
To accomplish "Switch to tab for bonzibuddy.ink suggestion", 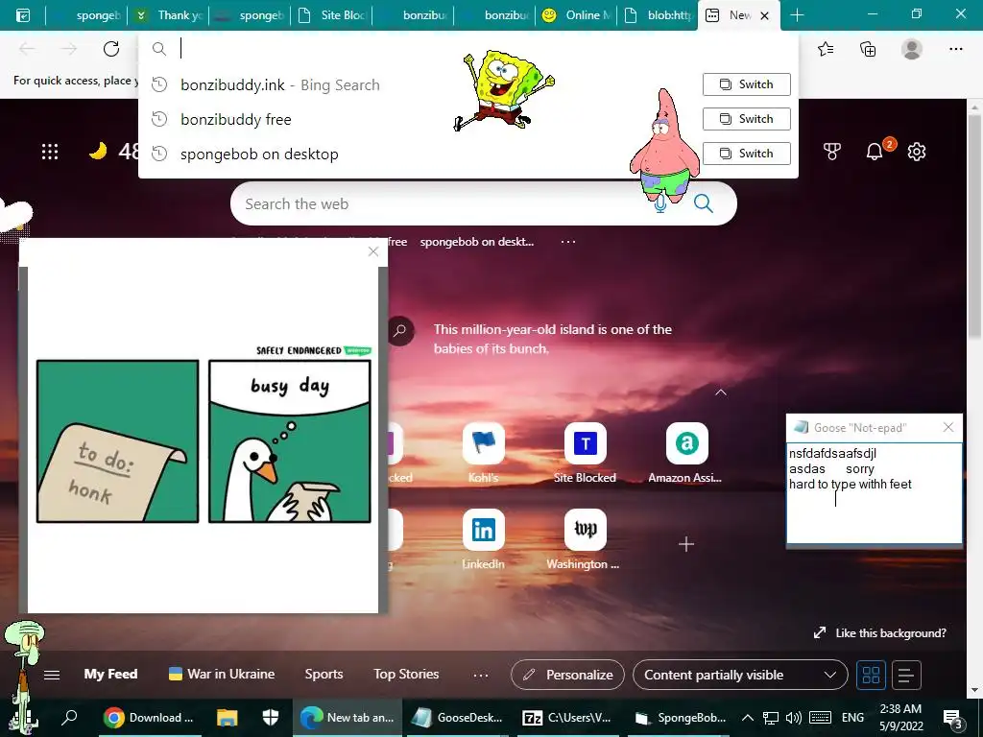I will [x=746, y=84].
